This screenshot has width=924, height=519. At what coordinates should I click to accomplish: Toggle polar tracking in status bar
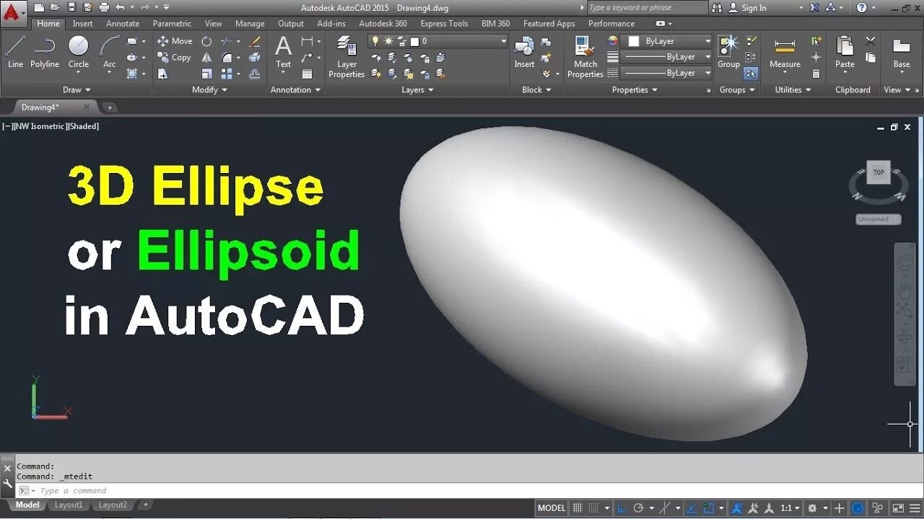(x=638, y=507)
